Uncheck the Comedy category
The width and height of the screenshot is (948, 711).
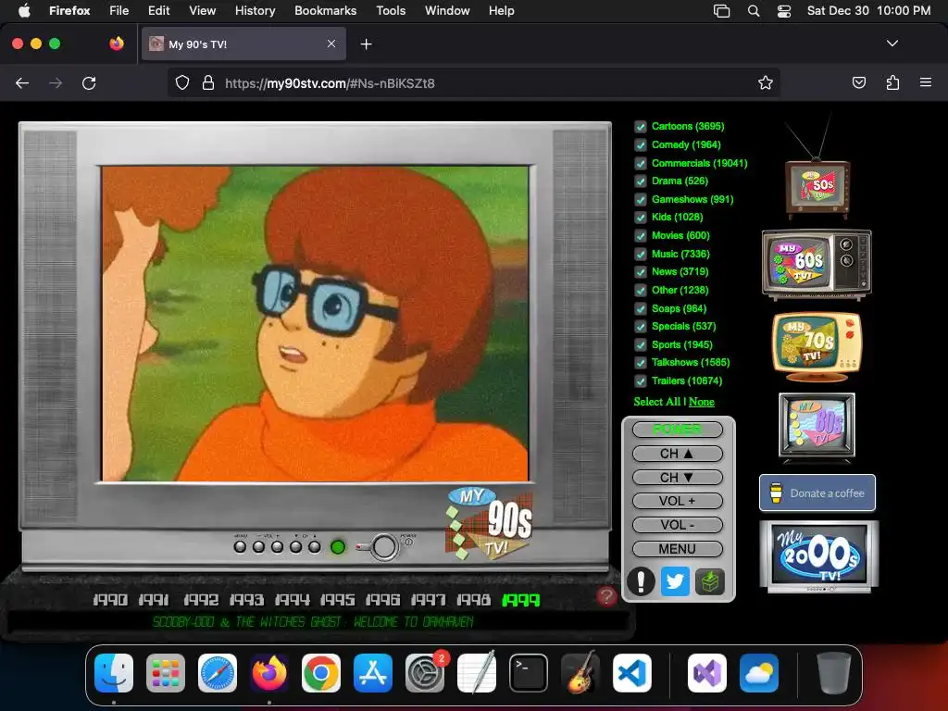click(x=641, y=145)
